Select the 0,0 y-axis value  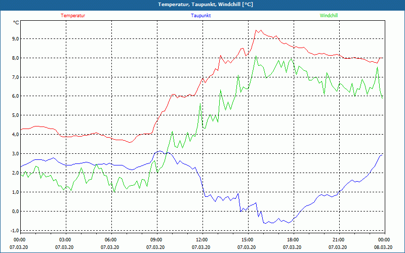[16, 211]
